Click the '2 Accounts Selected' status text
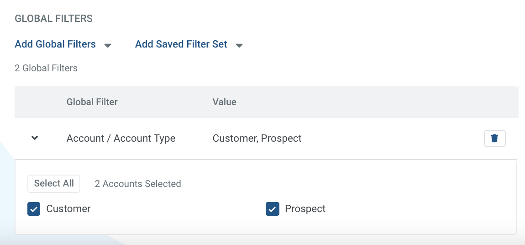525x245 pixels. coord(138,184)
